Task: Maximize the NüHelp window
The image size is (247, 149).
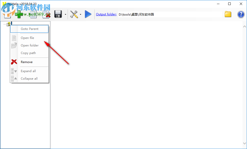Action: [229, 4]
